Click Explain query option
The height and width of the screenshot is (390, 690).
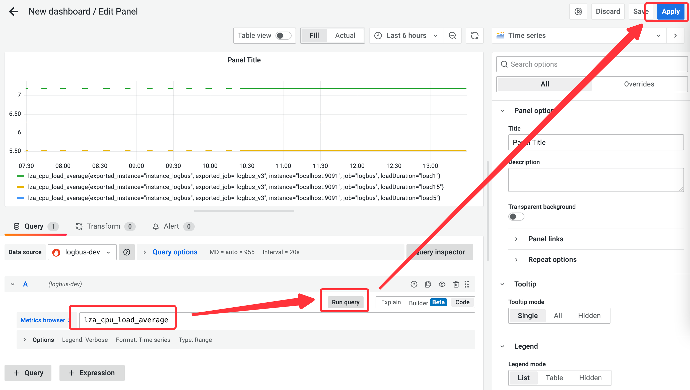tap(391, 302)
